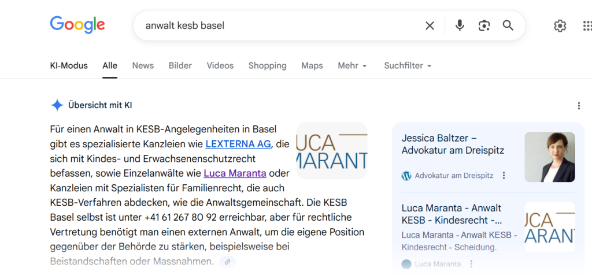Image resolution: width=592 pixels, height=275 pixels.
Task: Open AI overview three-dot options menu
Action: 579,106
